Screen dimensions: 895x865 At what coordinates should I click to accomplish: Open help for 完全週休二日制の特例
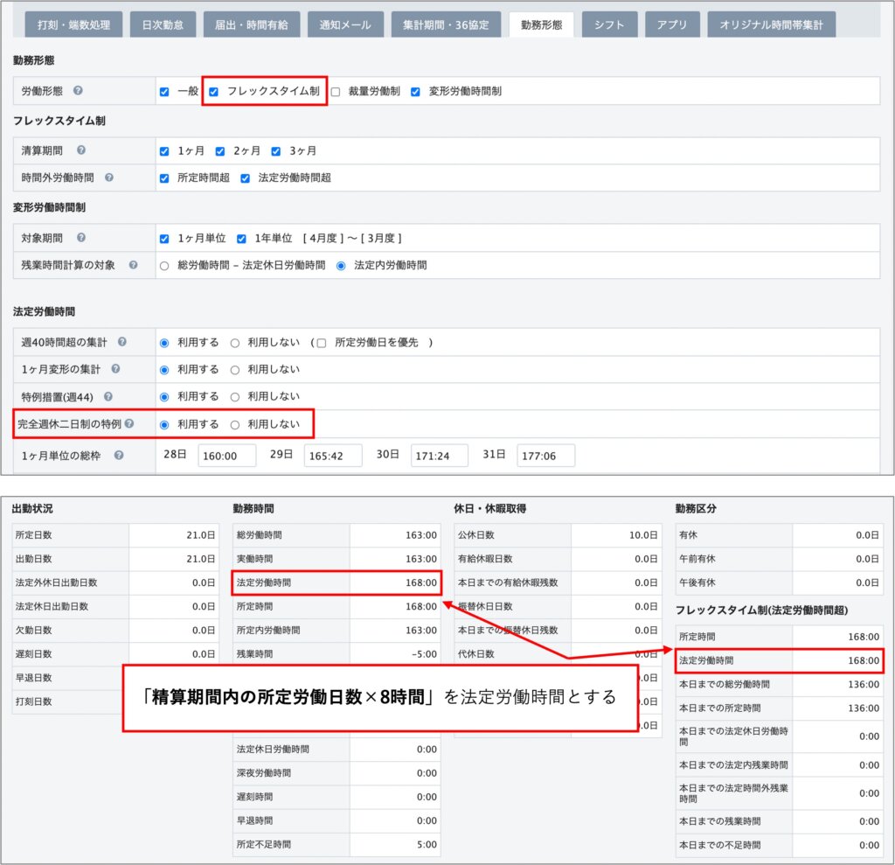click(x=129, y=424)
